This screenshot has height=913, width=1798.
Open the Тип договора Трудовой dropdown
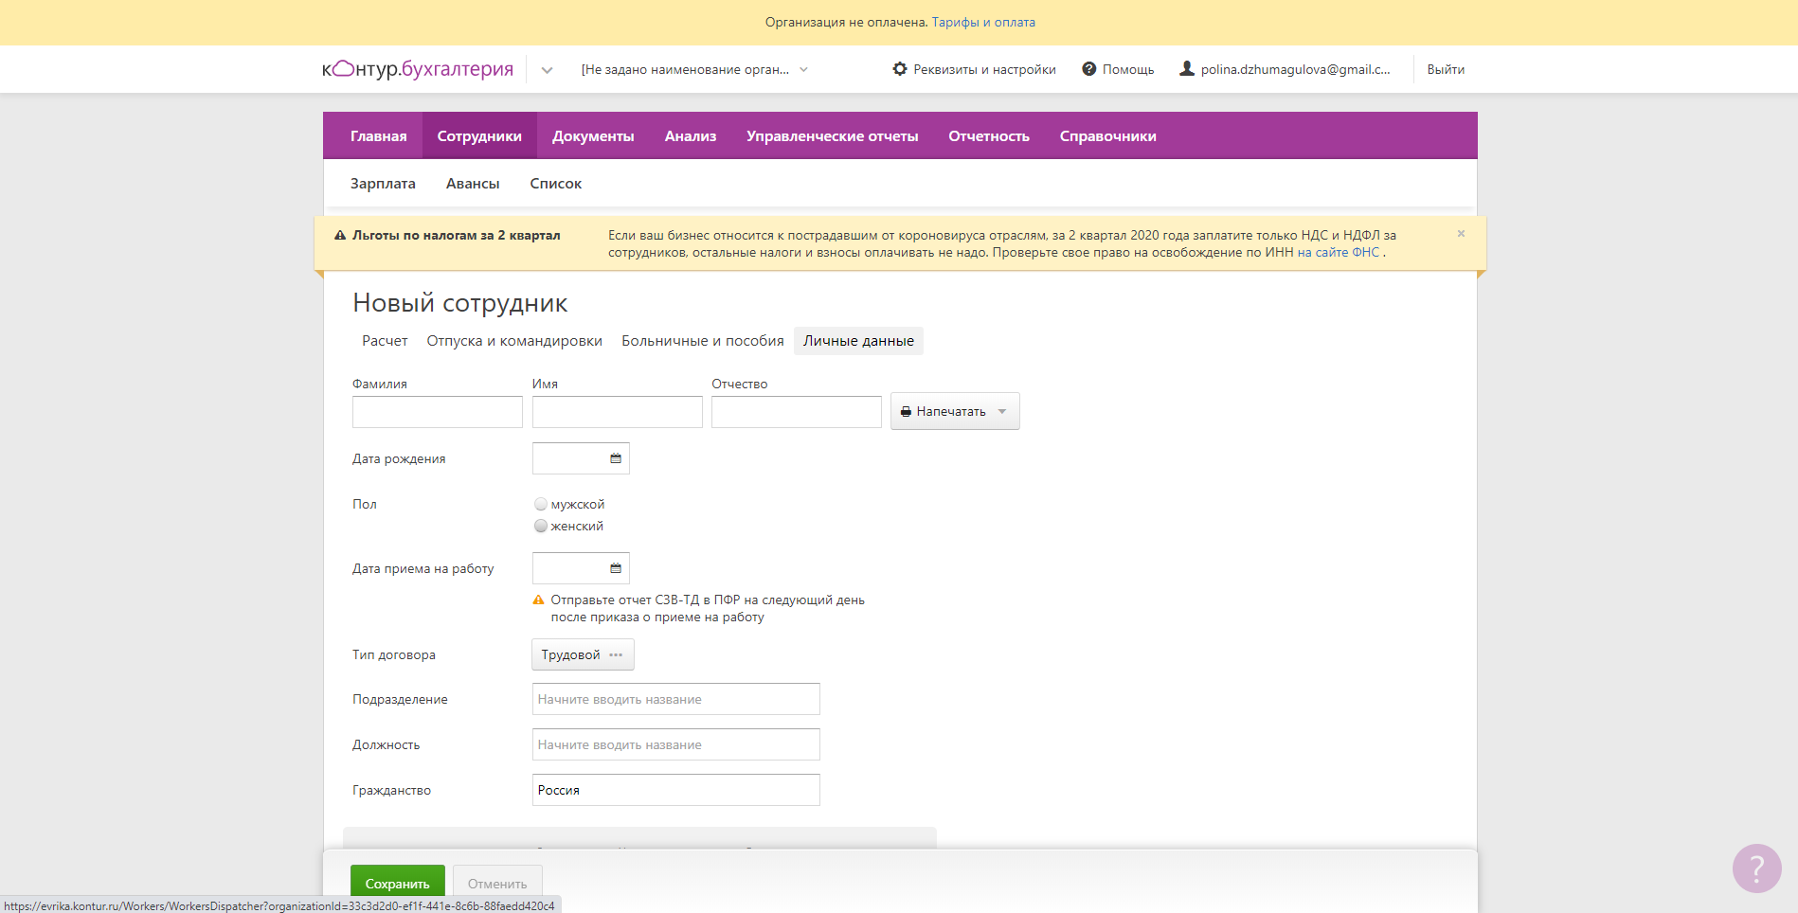coord(583,654)
